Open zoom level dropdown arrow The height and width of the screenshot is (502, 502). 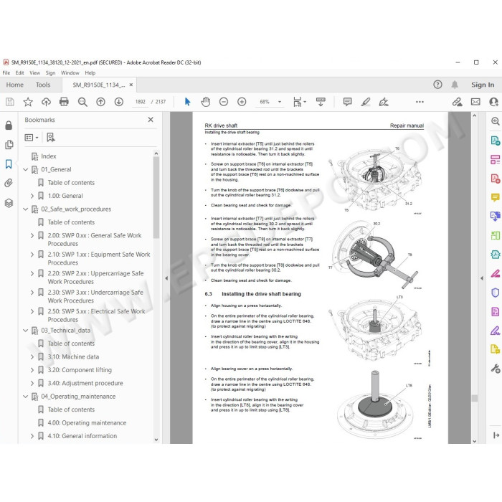pos(280,102)
